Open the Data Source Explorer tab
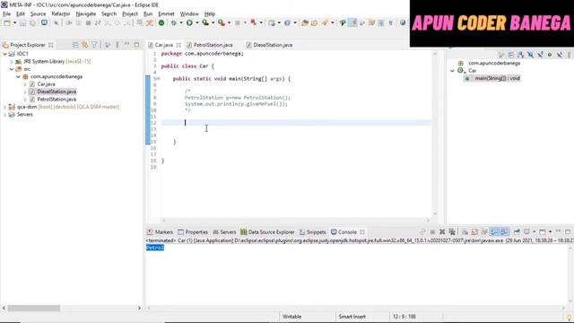574x323 pixels. click(x=267, y=232)
